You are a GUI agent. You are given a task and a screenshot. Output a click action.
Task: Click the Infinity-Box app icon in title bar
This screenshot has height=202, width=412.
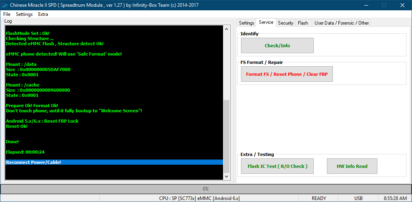(x=4, y=5)
